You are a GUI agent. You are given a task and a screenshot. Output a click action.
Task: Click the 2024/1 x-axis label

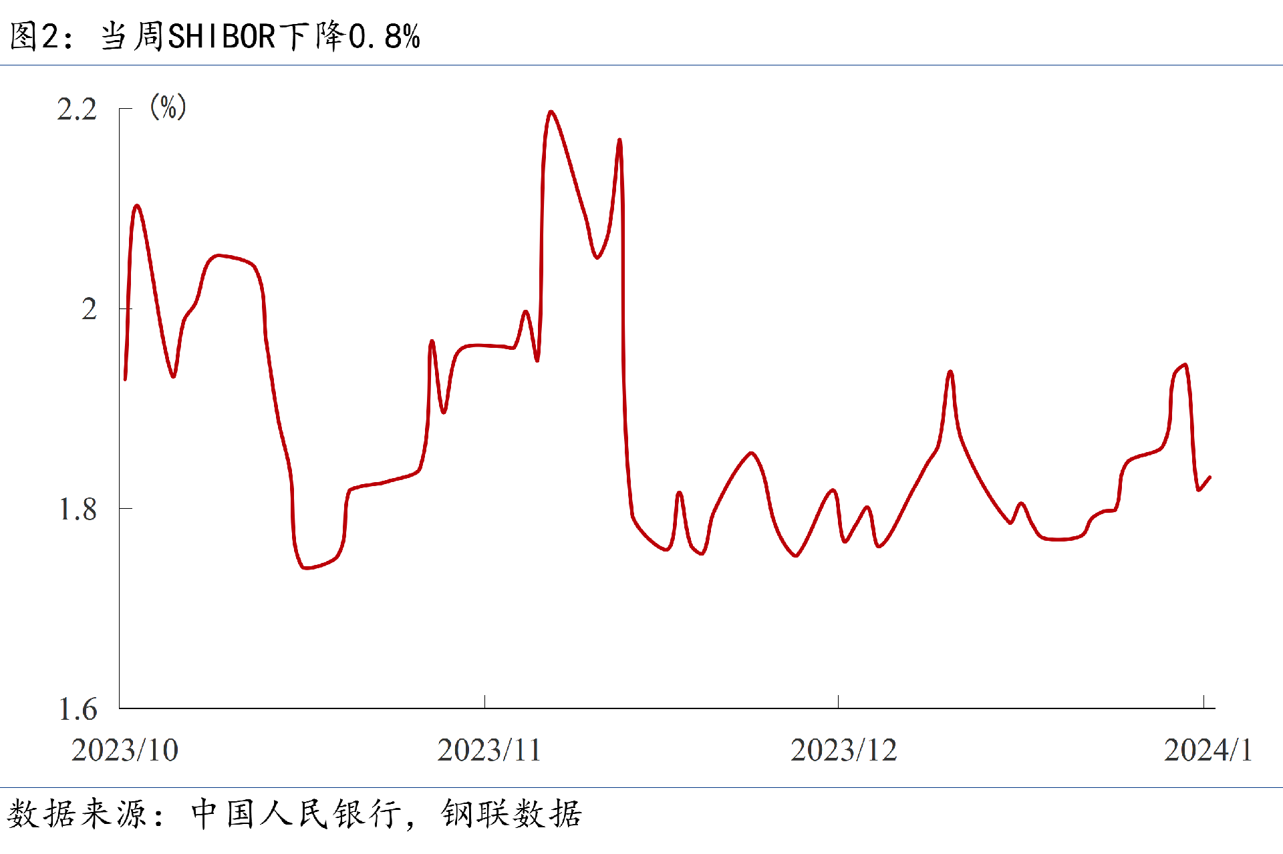pyautogui.click(x=1208, y=751)
